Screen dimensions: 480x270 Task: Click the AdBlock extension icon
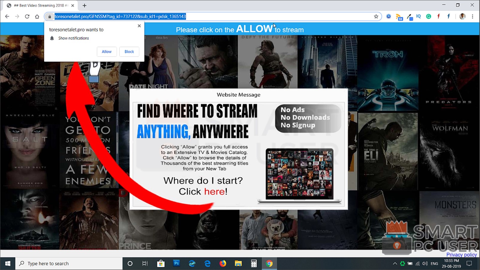(389, 16)
